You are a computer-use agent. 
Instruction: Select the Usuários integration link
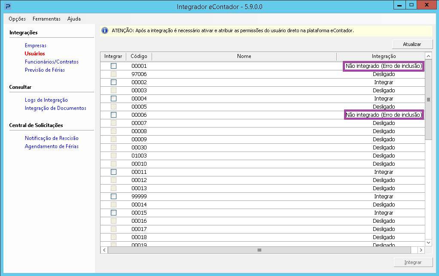(35, 53)
